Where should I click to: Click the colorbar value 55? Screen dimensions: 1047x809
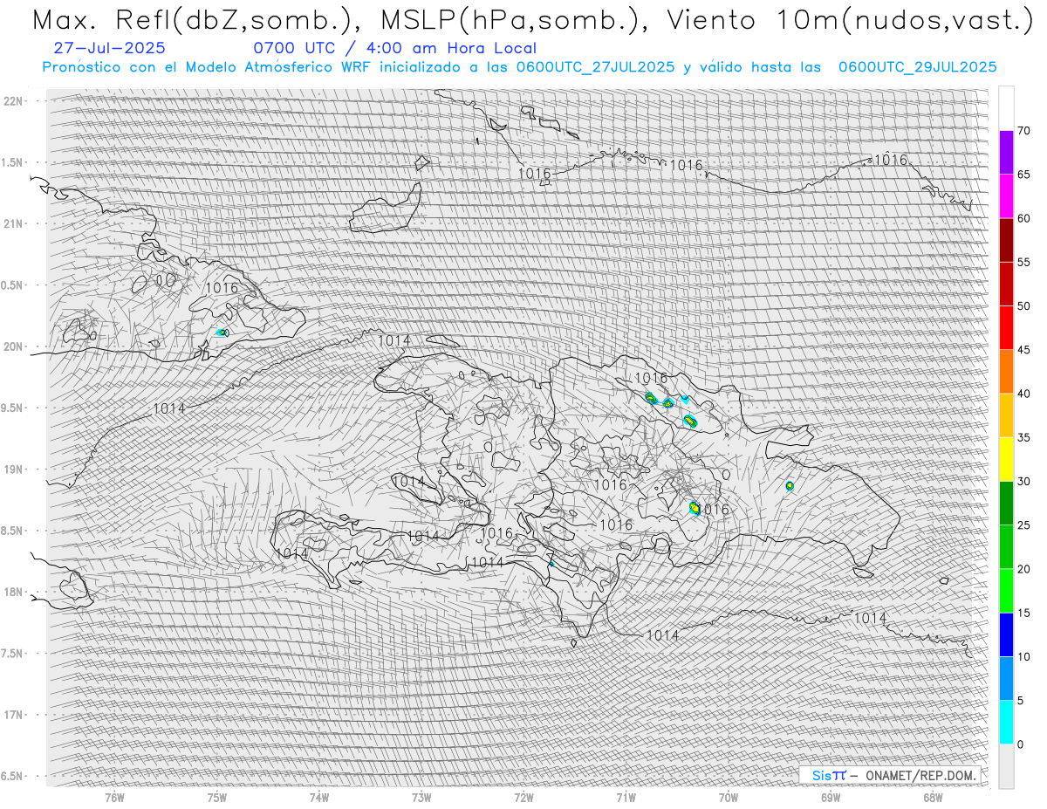1023,262
